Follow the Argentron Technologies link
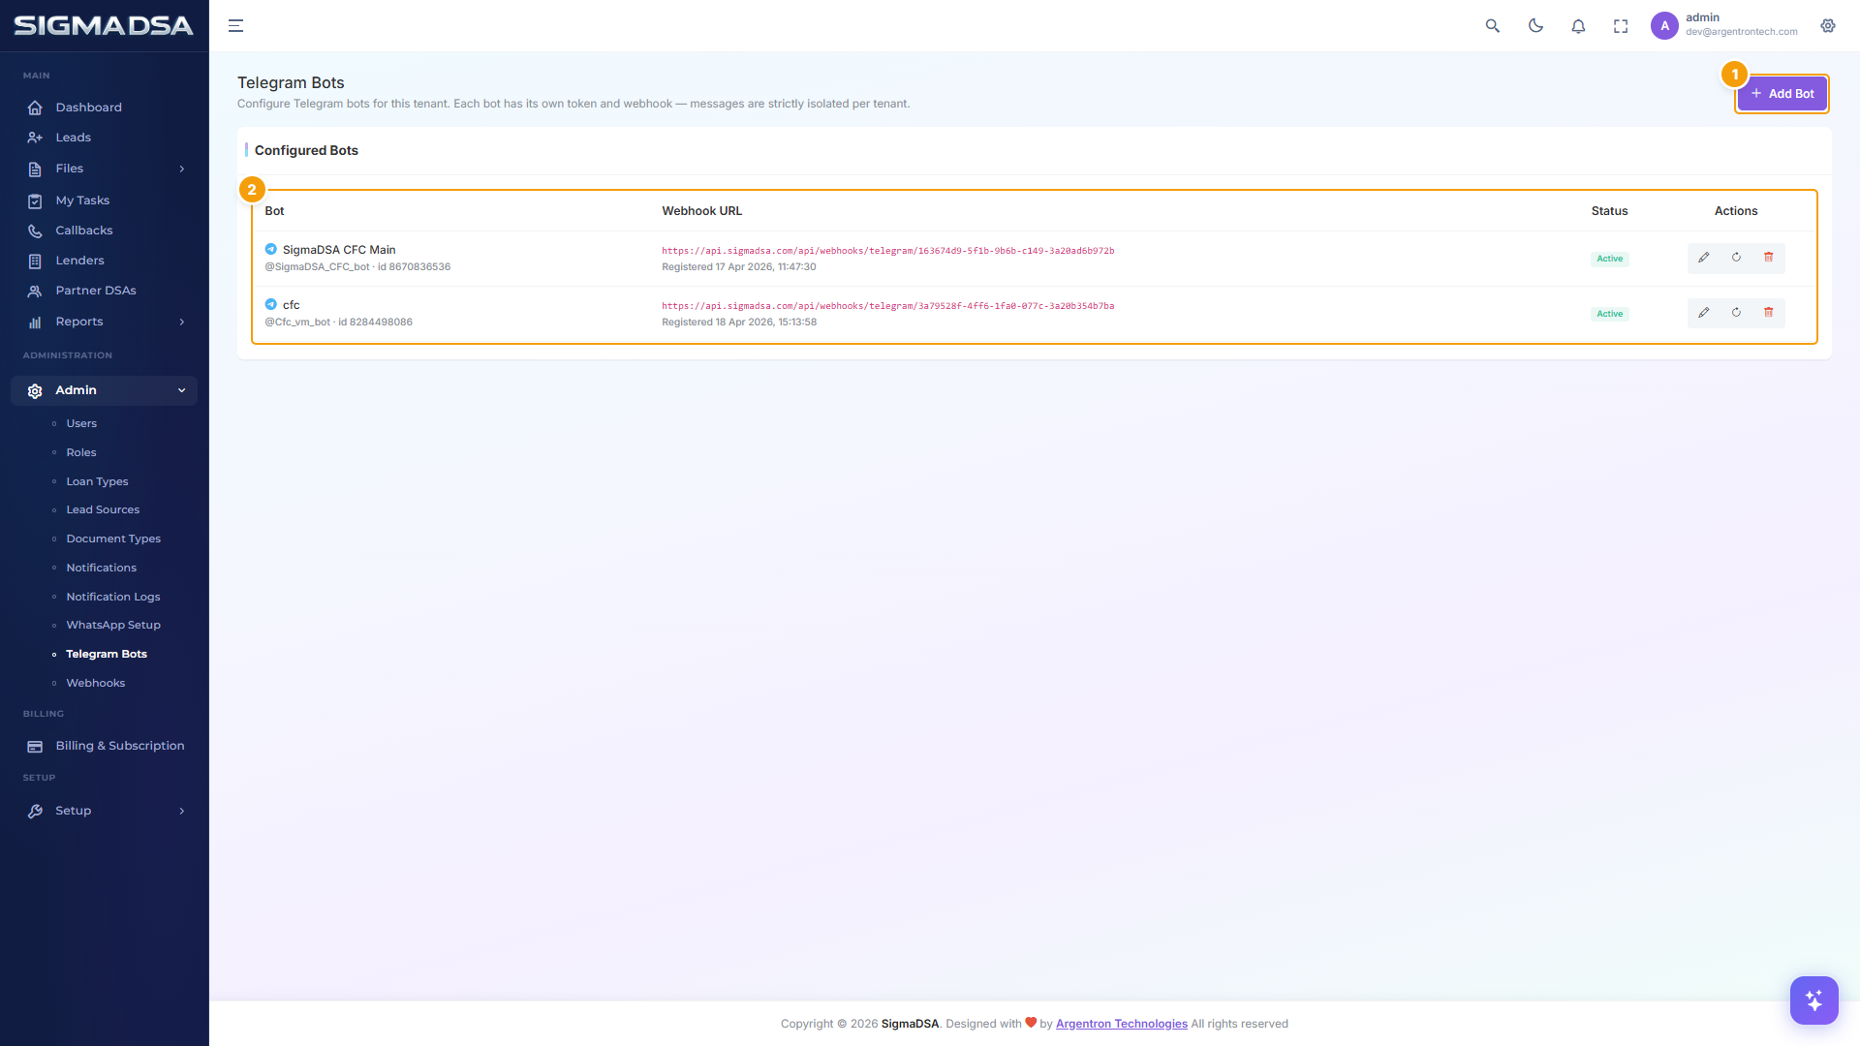The height and width of the screenshot is (1046, 1860). [x=1121, y=1024]
